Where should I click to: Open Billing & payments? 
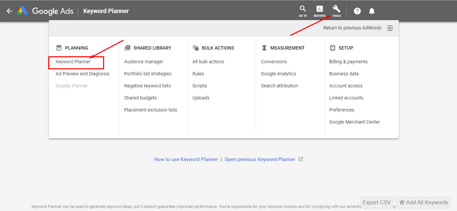pyautogui.click(x=348, y=62)
